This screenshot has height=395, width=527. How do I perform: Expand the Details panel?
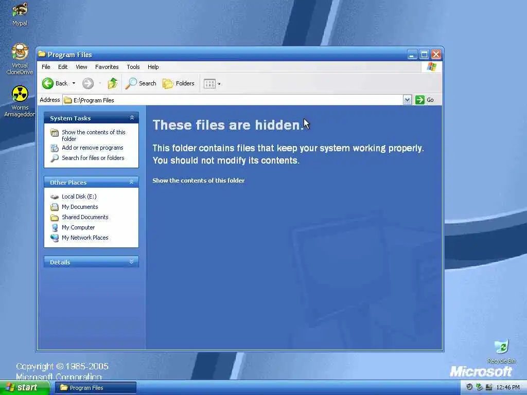pyautogui.click(x=132, y=262)
